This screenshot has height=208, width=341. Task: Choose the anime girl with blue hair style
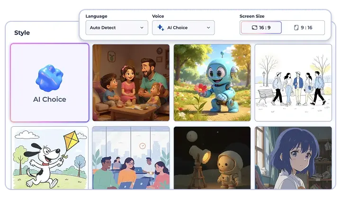[293, 157]
